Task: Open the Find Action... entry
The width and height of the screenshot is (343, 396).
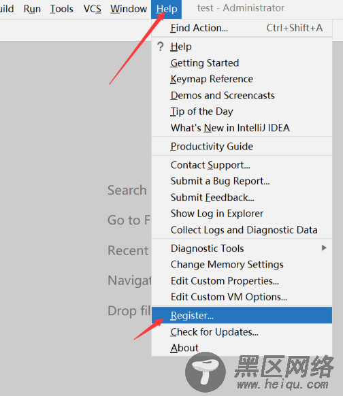Action: [x=242, y=28]
